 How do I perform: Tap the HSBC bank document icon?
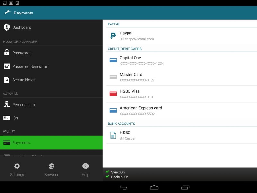(x=113, y=135)
